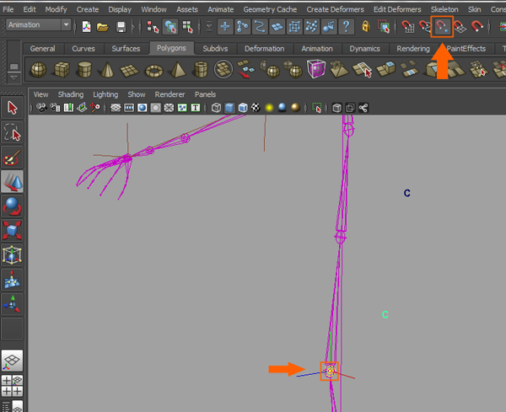
Task: Switch to the Surfaces shelf tab
Action: tap(126, 49)
